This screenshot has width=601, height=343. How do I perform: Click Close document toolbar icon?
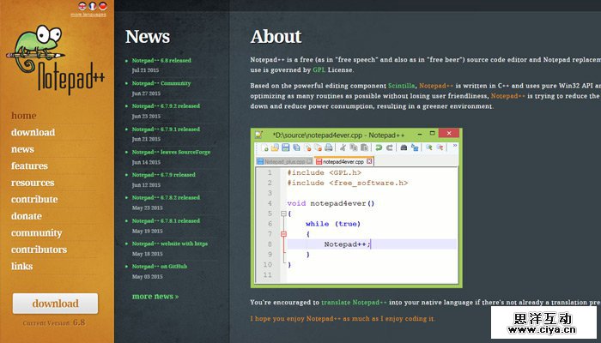point(307,147)
